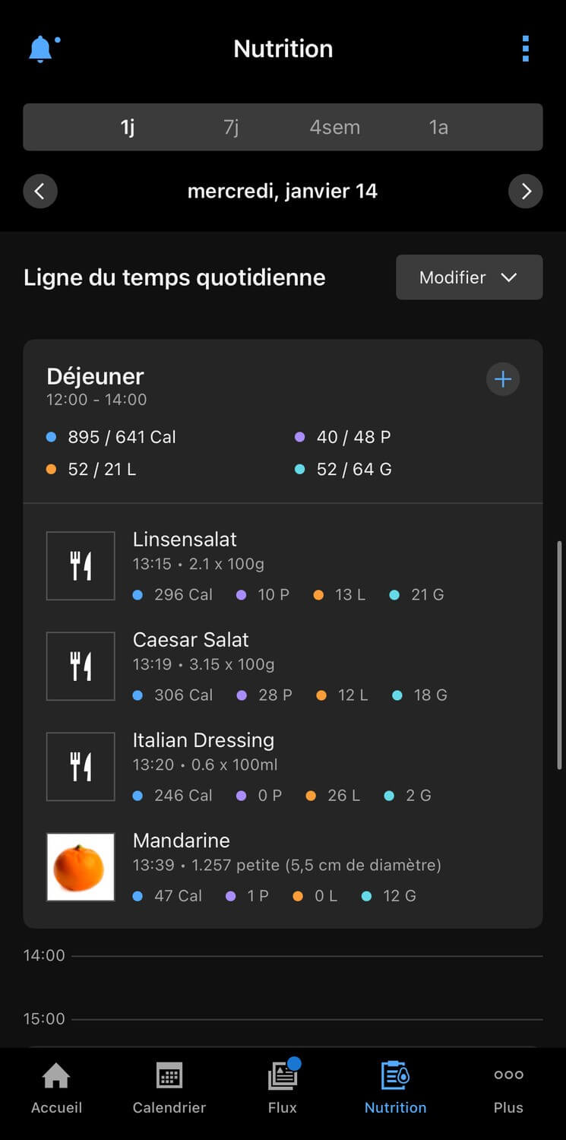
Task: Open the Accueil home tab
Action: [x=56, y=1088]
